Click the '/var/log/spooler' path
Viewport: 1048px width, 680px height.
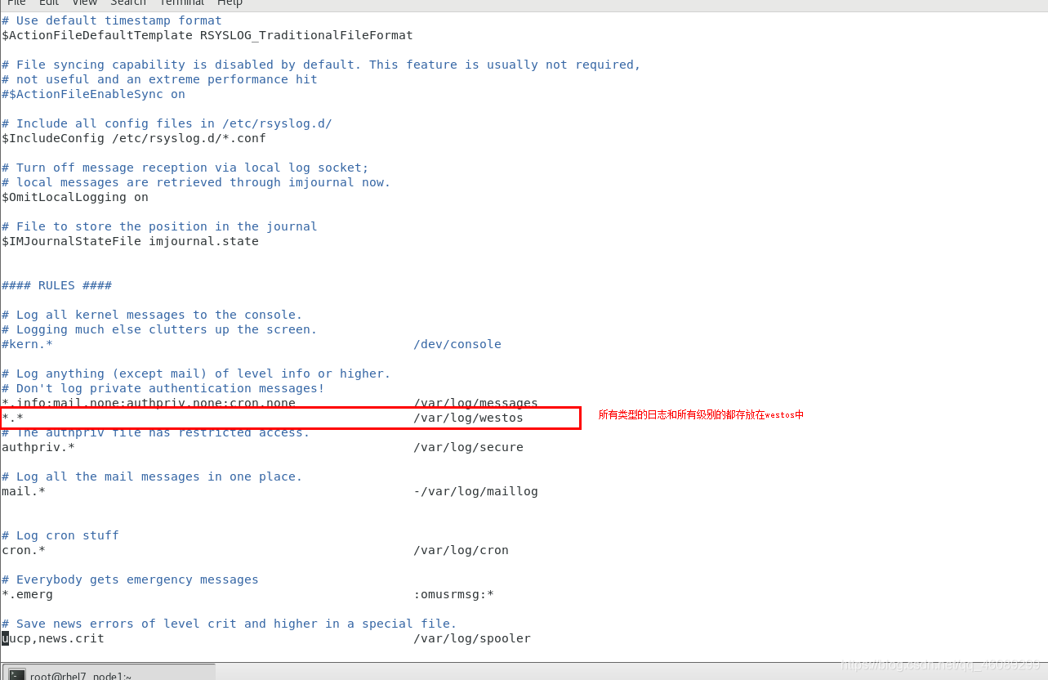(x=472, y=638)
